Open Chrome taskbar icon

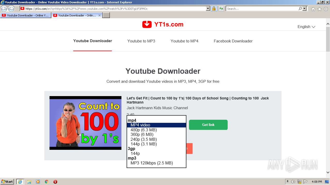point(47,182)
